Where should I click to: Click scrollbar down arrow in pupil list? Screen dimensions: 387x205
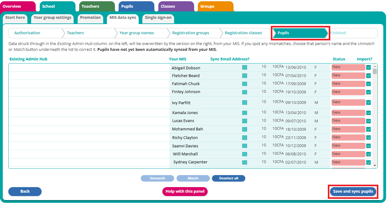375,166
